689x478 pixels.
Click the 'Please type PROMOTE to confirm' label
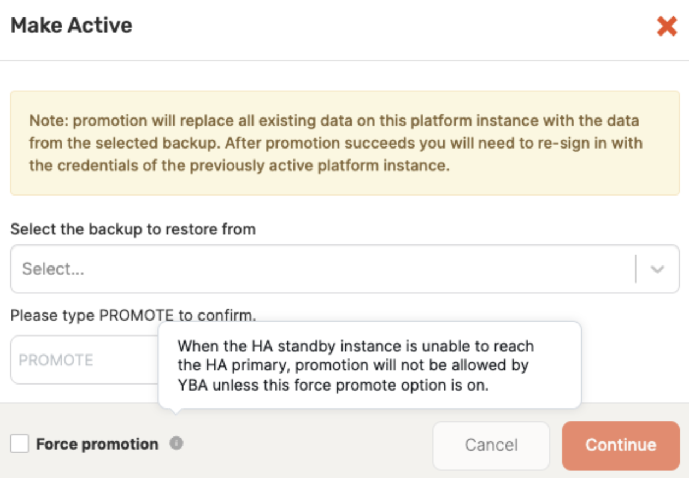pos(133,315)
